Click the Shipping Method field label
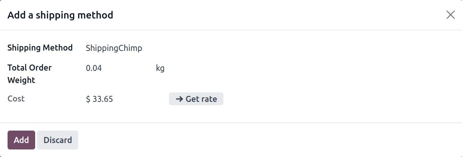Image resolution: width=462 pixels, height=157 pixels. (x=40, y=48)
